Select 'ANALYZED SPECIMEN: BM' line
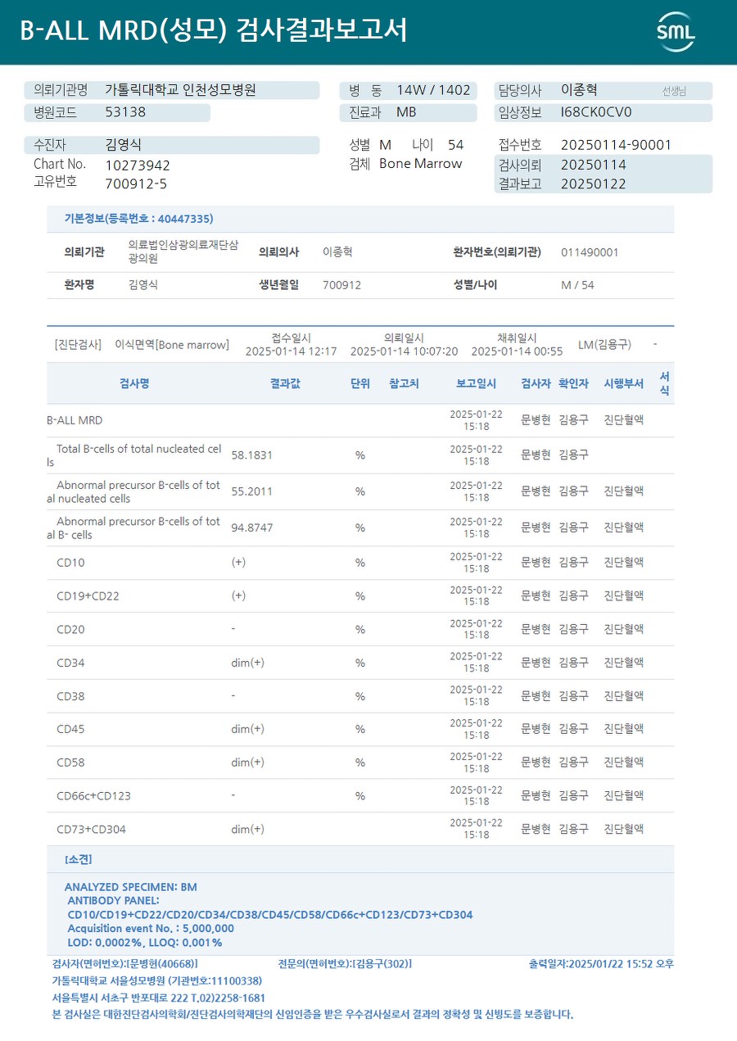Viewport: 737px width, 1041px height. click(131, 887)
